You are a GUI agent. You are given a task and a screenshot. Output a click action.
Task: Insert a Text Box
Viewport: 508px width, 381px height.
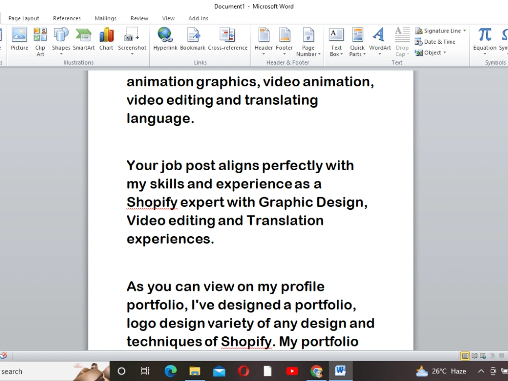(336, 42)
